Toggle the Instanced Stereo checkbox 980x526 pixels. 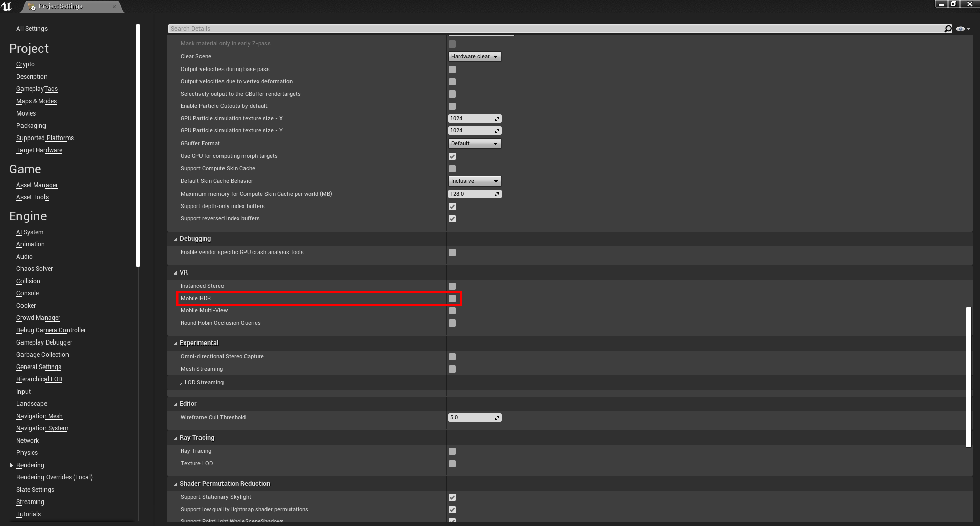pos(452,286)
